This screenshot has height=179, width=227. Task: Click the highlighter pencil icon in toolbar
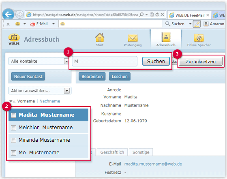(197, 24)
